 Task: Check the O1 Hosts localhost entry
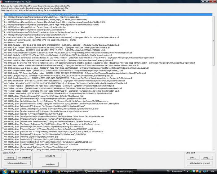coord(3,43)
